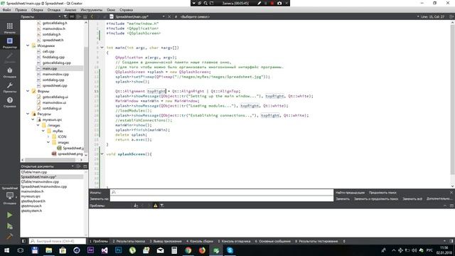
Task: Open the Welcome (Начало) mode
Action: pyautogui.click(x=9, y=28)
